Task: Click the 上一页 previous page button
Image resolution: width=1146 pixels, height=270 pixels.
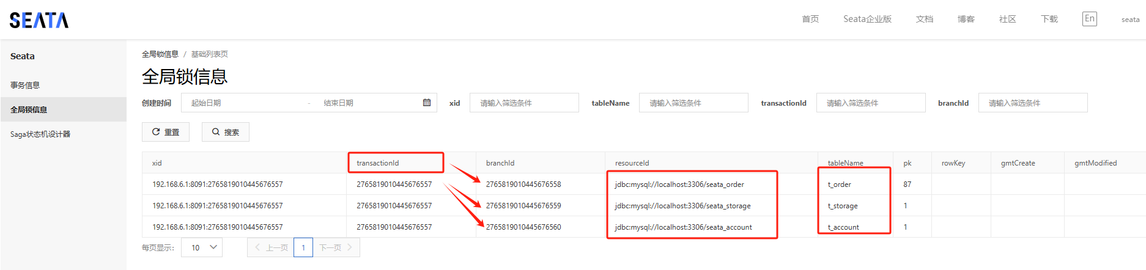Action: 270,247
